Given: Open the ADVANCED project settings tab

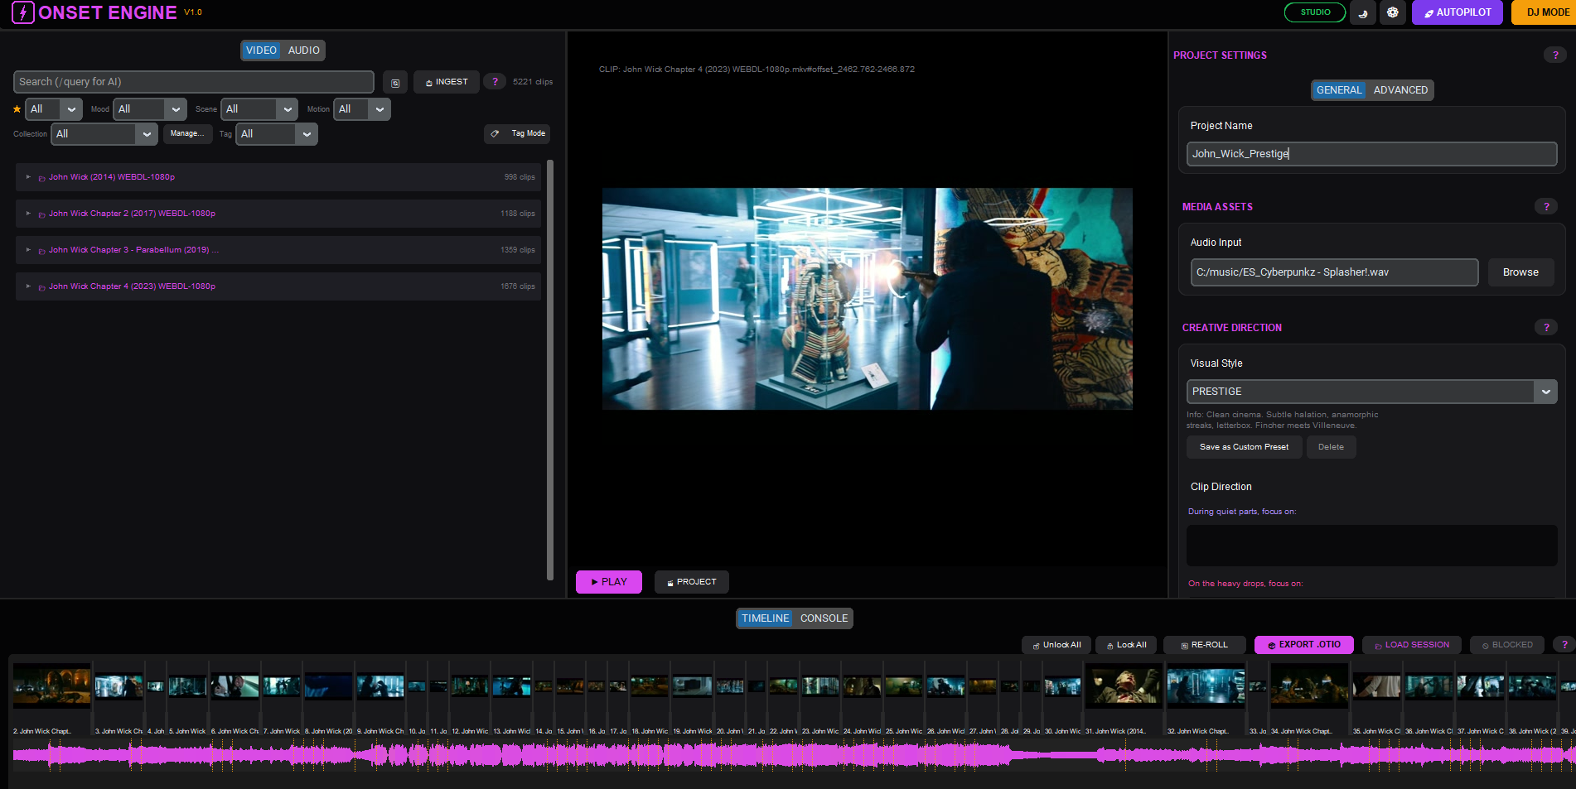Looking at the screenshot, I should tap(1400, 90).
